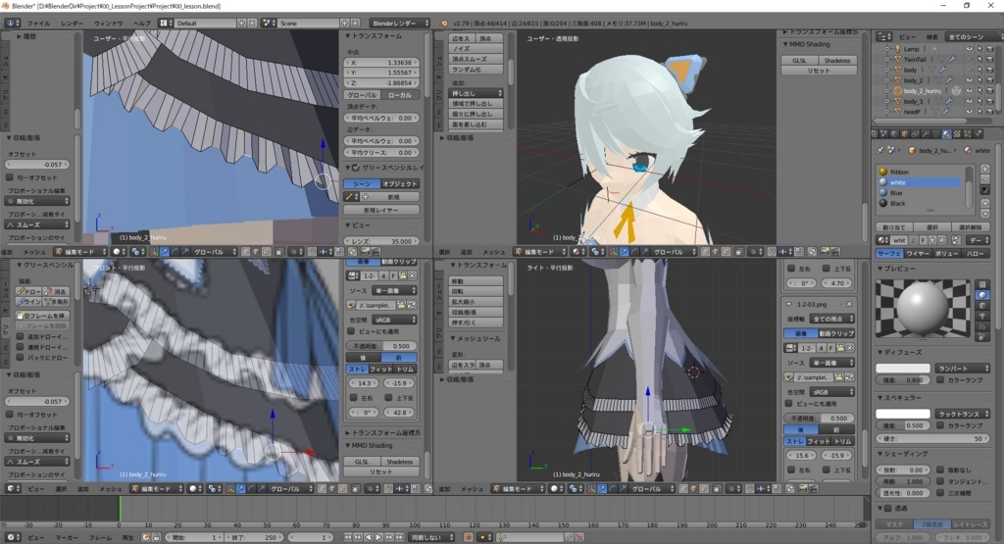Expand the TwinTail object in outliner
This screenshot has height=544, width=1004.
point(886,60)
